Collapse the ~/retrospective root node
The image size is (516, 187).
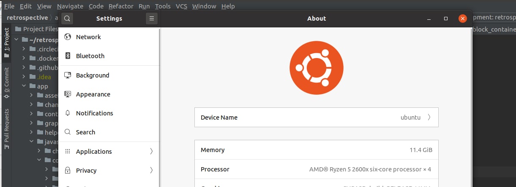[x=16, y=40]
